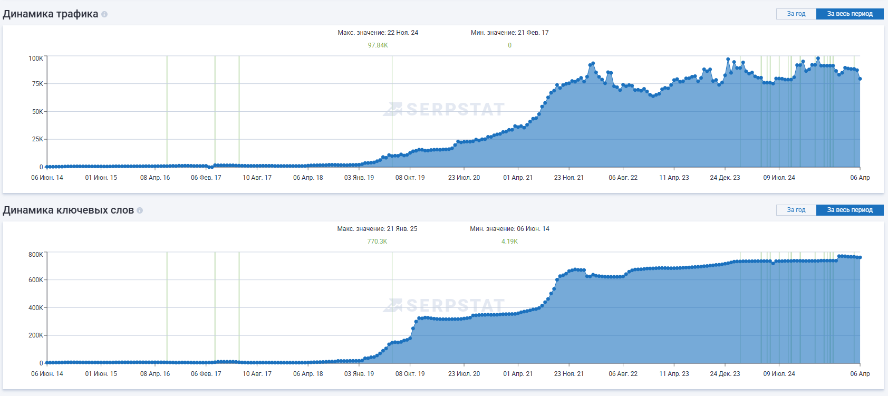Screen dimensions: 888x396
Task: Click the last data point in keywords chart
Action: pos(860,257)
